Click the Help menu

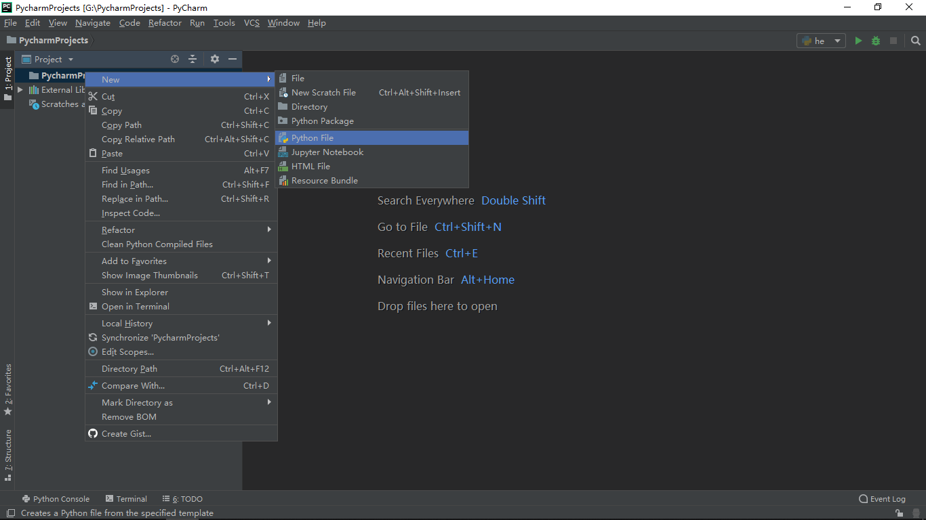[317, 22]
